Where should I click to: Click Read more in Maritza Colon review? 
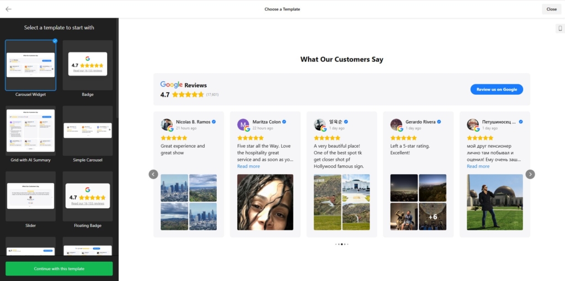click(x=248, y=166)
